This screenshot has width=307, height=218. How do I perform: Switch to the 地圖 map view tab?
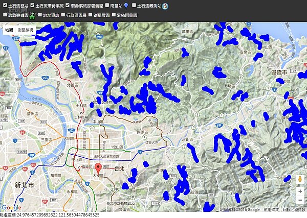coord(9,30)
